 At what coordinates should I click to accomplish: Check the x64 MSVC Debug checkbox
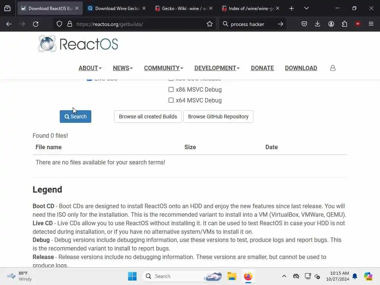[171, 100]
